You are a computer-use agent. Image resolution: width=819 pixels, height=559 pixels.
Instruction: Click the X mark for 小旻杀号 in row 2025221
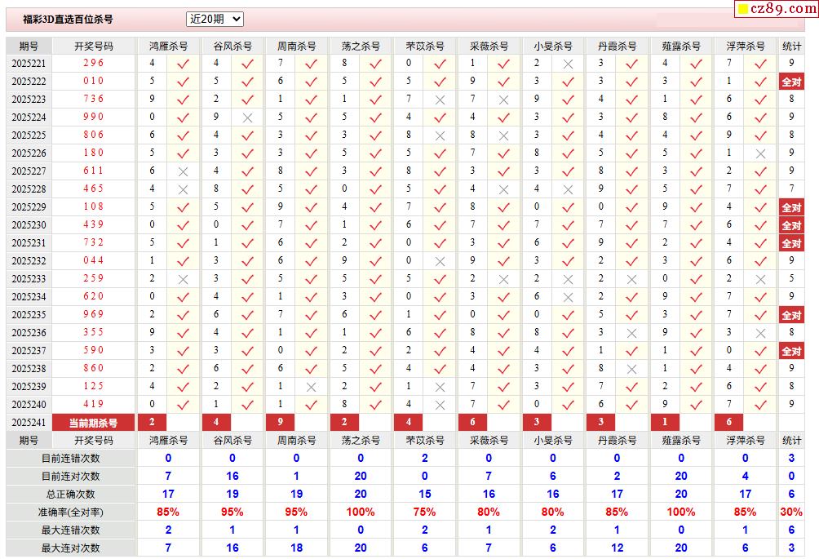coord(568,64)
